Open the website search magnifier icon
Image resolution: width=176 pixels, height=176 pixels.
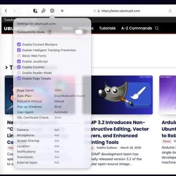coord(157,28)
